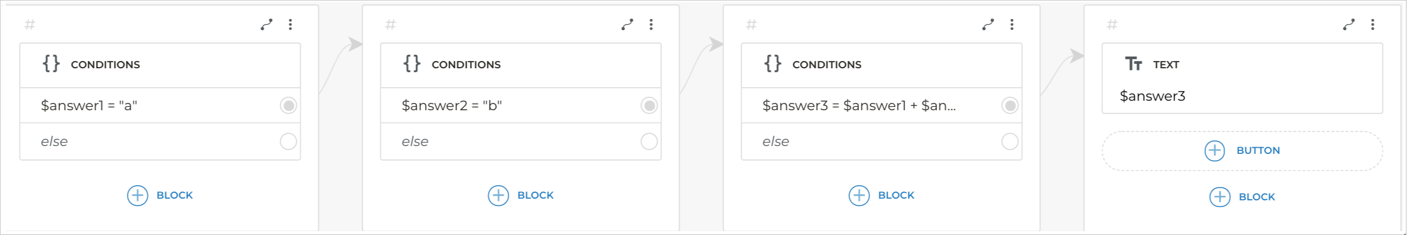
Task: Click the connection path icon on the third block
Action: (x=988, y=24)
